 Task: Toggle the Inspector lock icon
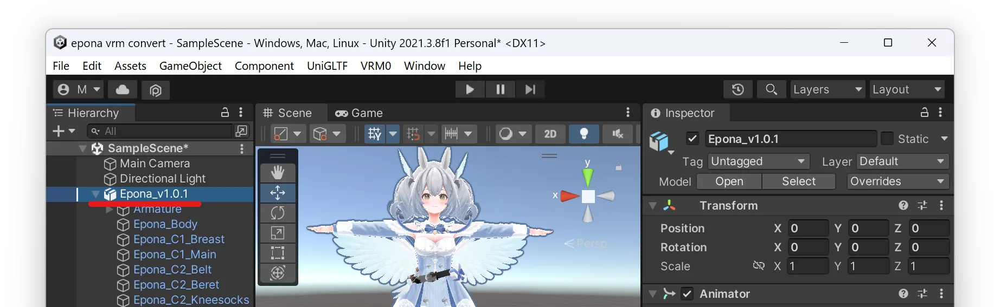pos(925,112)
